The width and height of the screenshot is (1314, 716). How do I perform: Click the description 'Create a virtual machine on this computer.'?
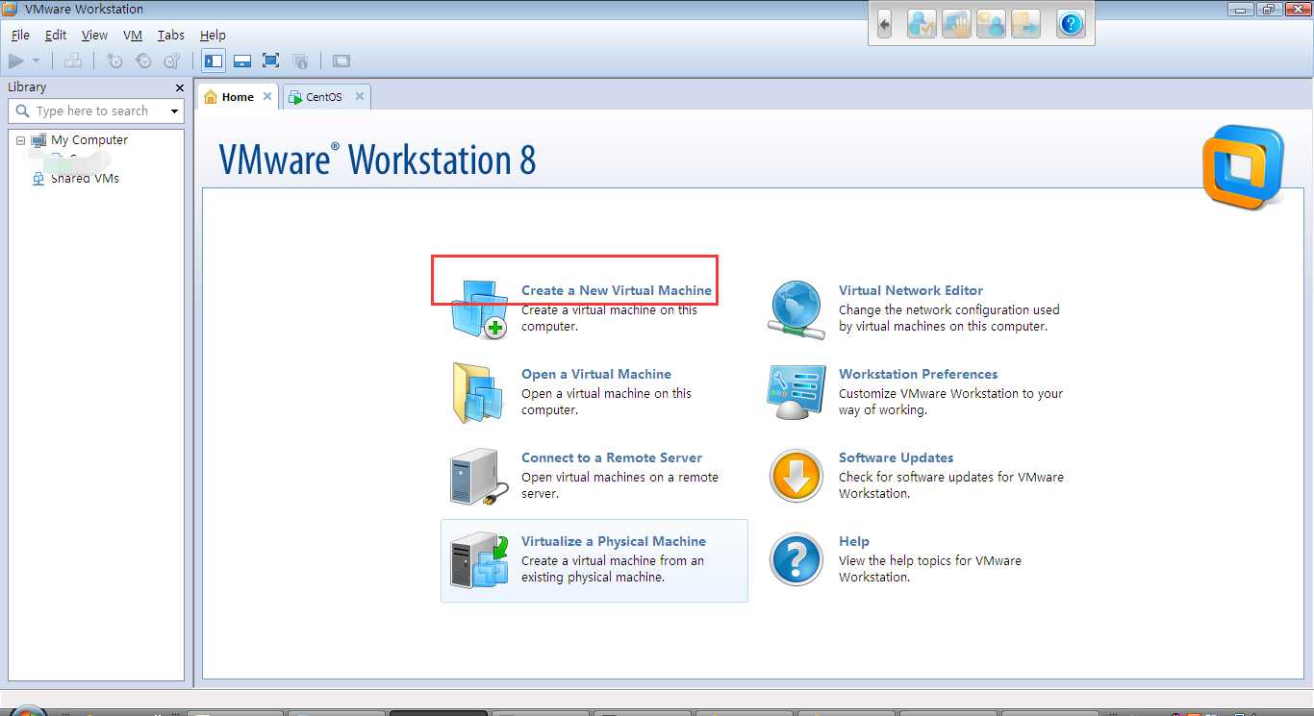(x=610, y=318)
